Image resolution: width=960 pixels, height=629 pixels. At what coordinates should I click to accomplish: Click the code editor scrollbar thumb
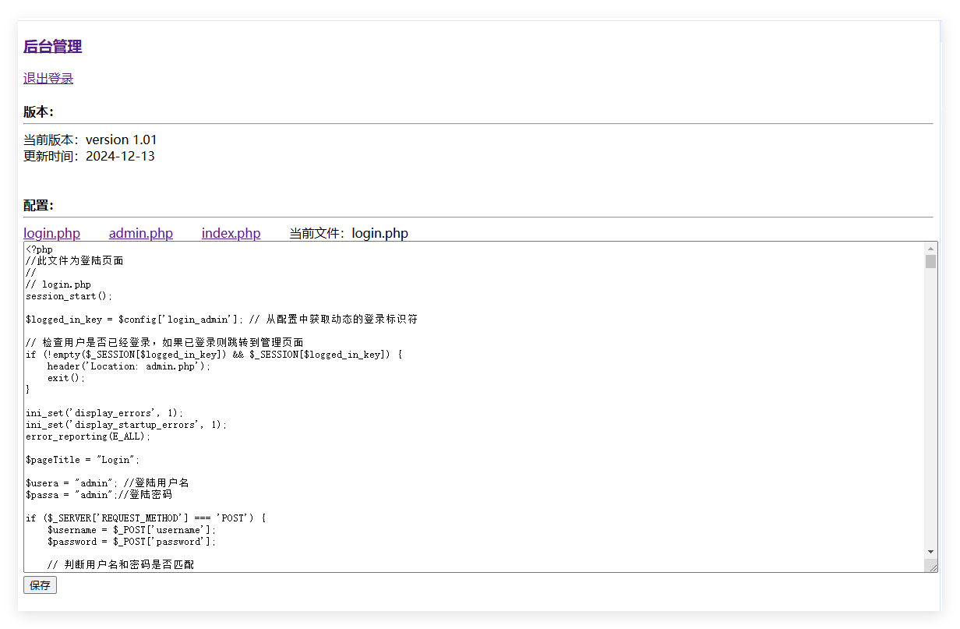point(930,261)
